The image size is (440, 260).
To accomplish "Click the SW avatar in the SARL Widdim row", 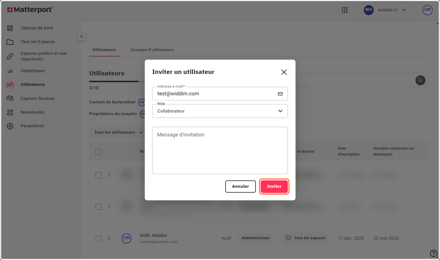I will pyautogui.click(x=126, y=238).
